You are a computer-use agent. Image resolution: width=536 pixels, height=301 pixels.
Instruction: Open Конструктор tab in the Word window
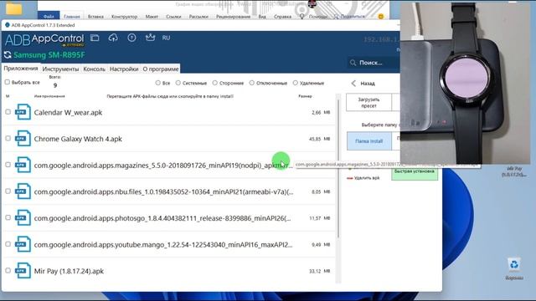click(124, 17)
